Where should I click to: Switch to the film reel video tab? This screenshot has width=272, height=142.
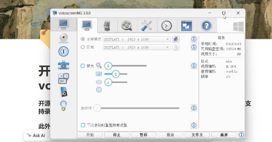click(x=127, y=26)
